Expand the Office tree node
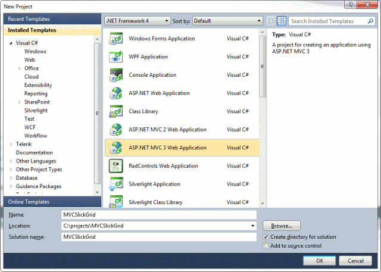The image size is (381, 272). 20,68
